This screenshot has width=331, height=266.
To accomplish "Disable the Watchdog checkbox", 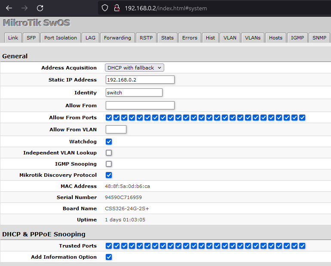I will (x=109, y=142).
